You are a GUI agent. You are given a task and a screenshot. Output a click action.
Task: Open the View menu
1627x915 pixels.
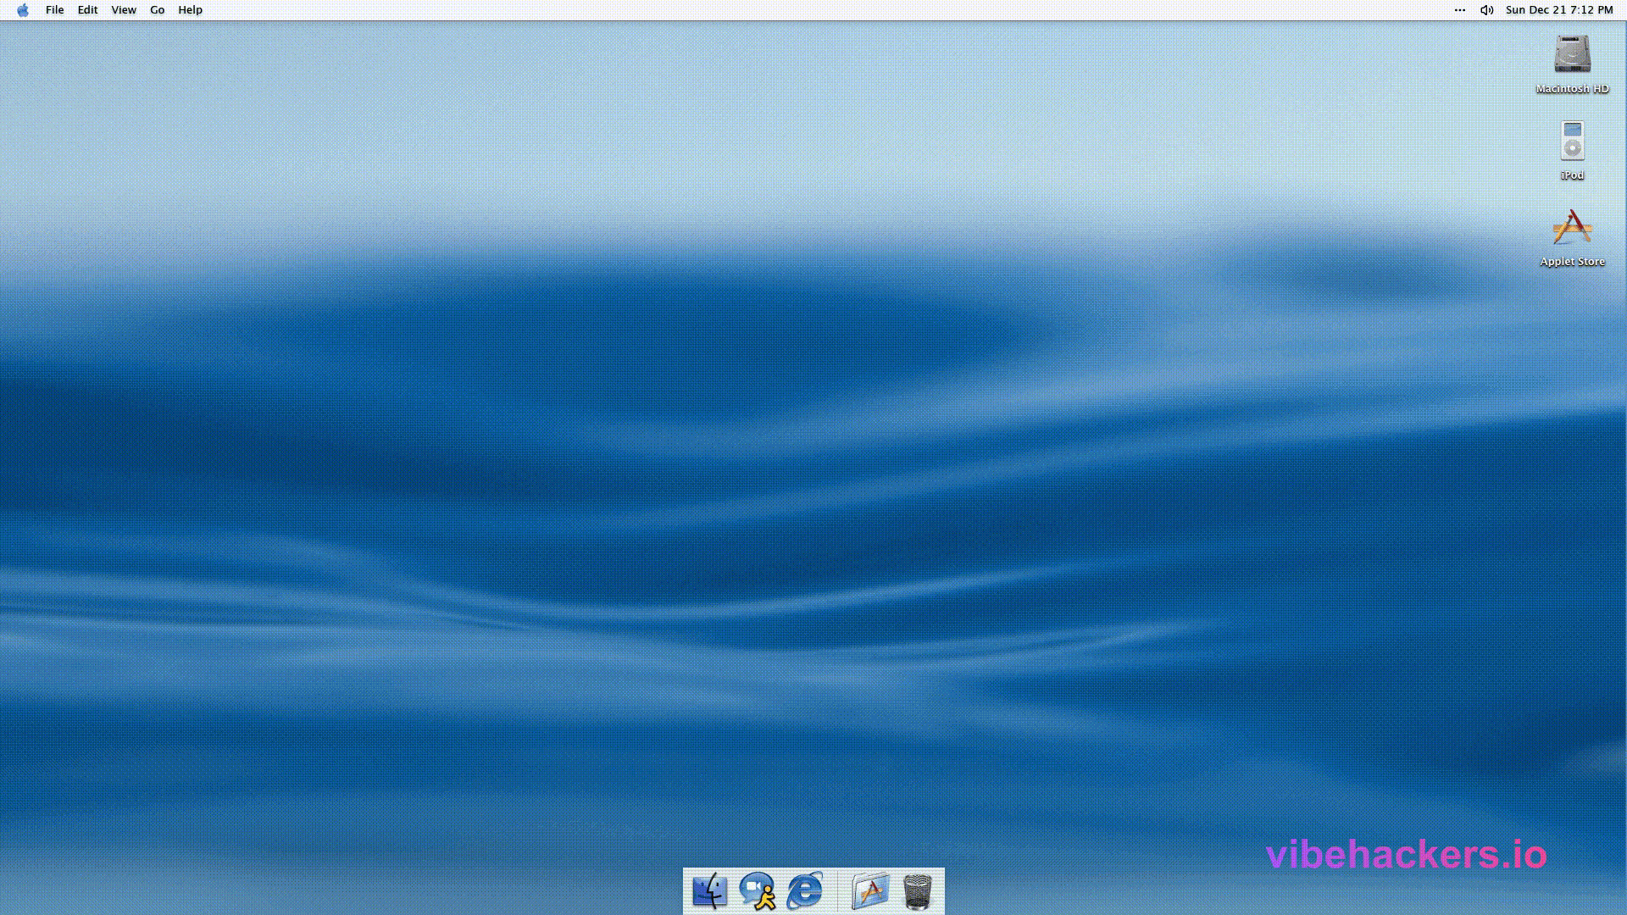tap(124, 10)
